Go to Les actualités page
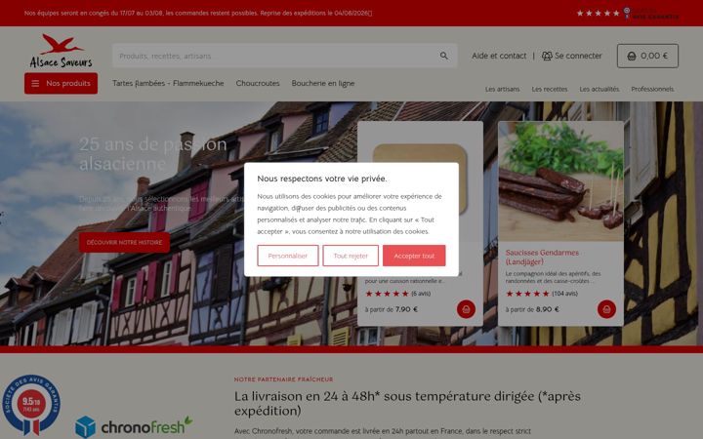This screenshot has height=439, width=703. [x=599, y=89]
